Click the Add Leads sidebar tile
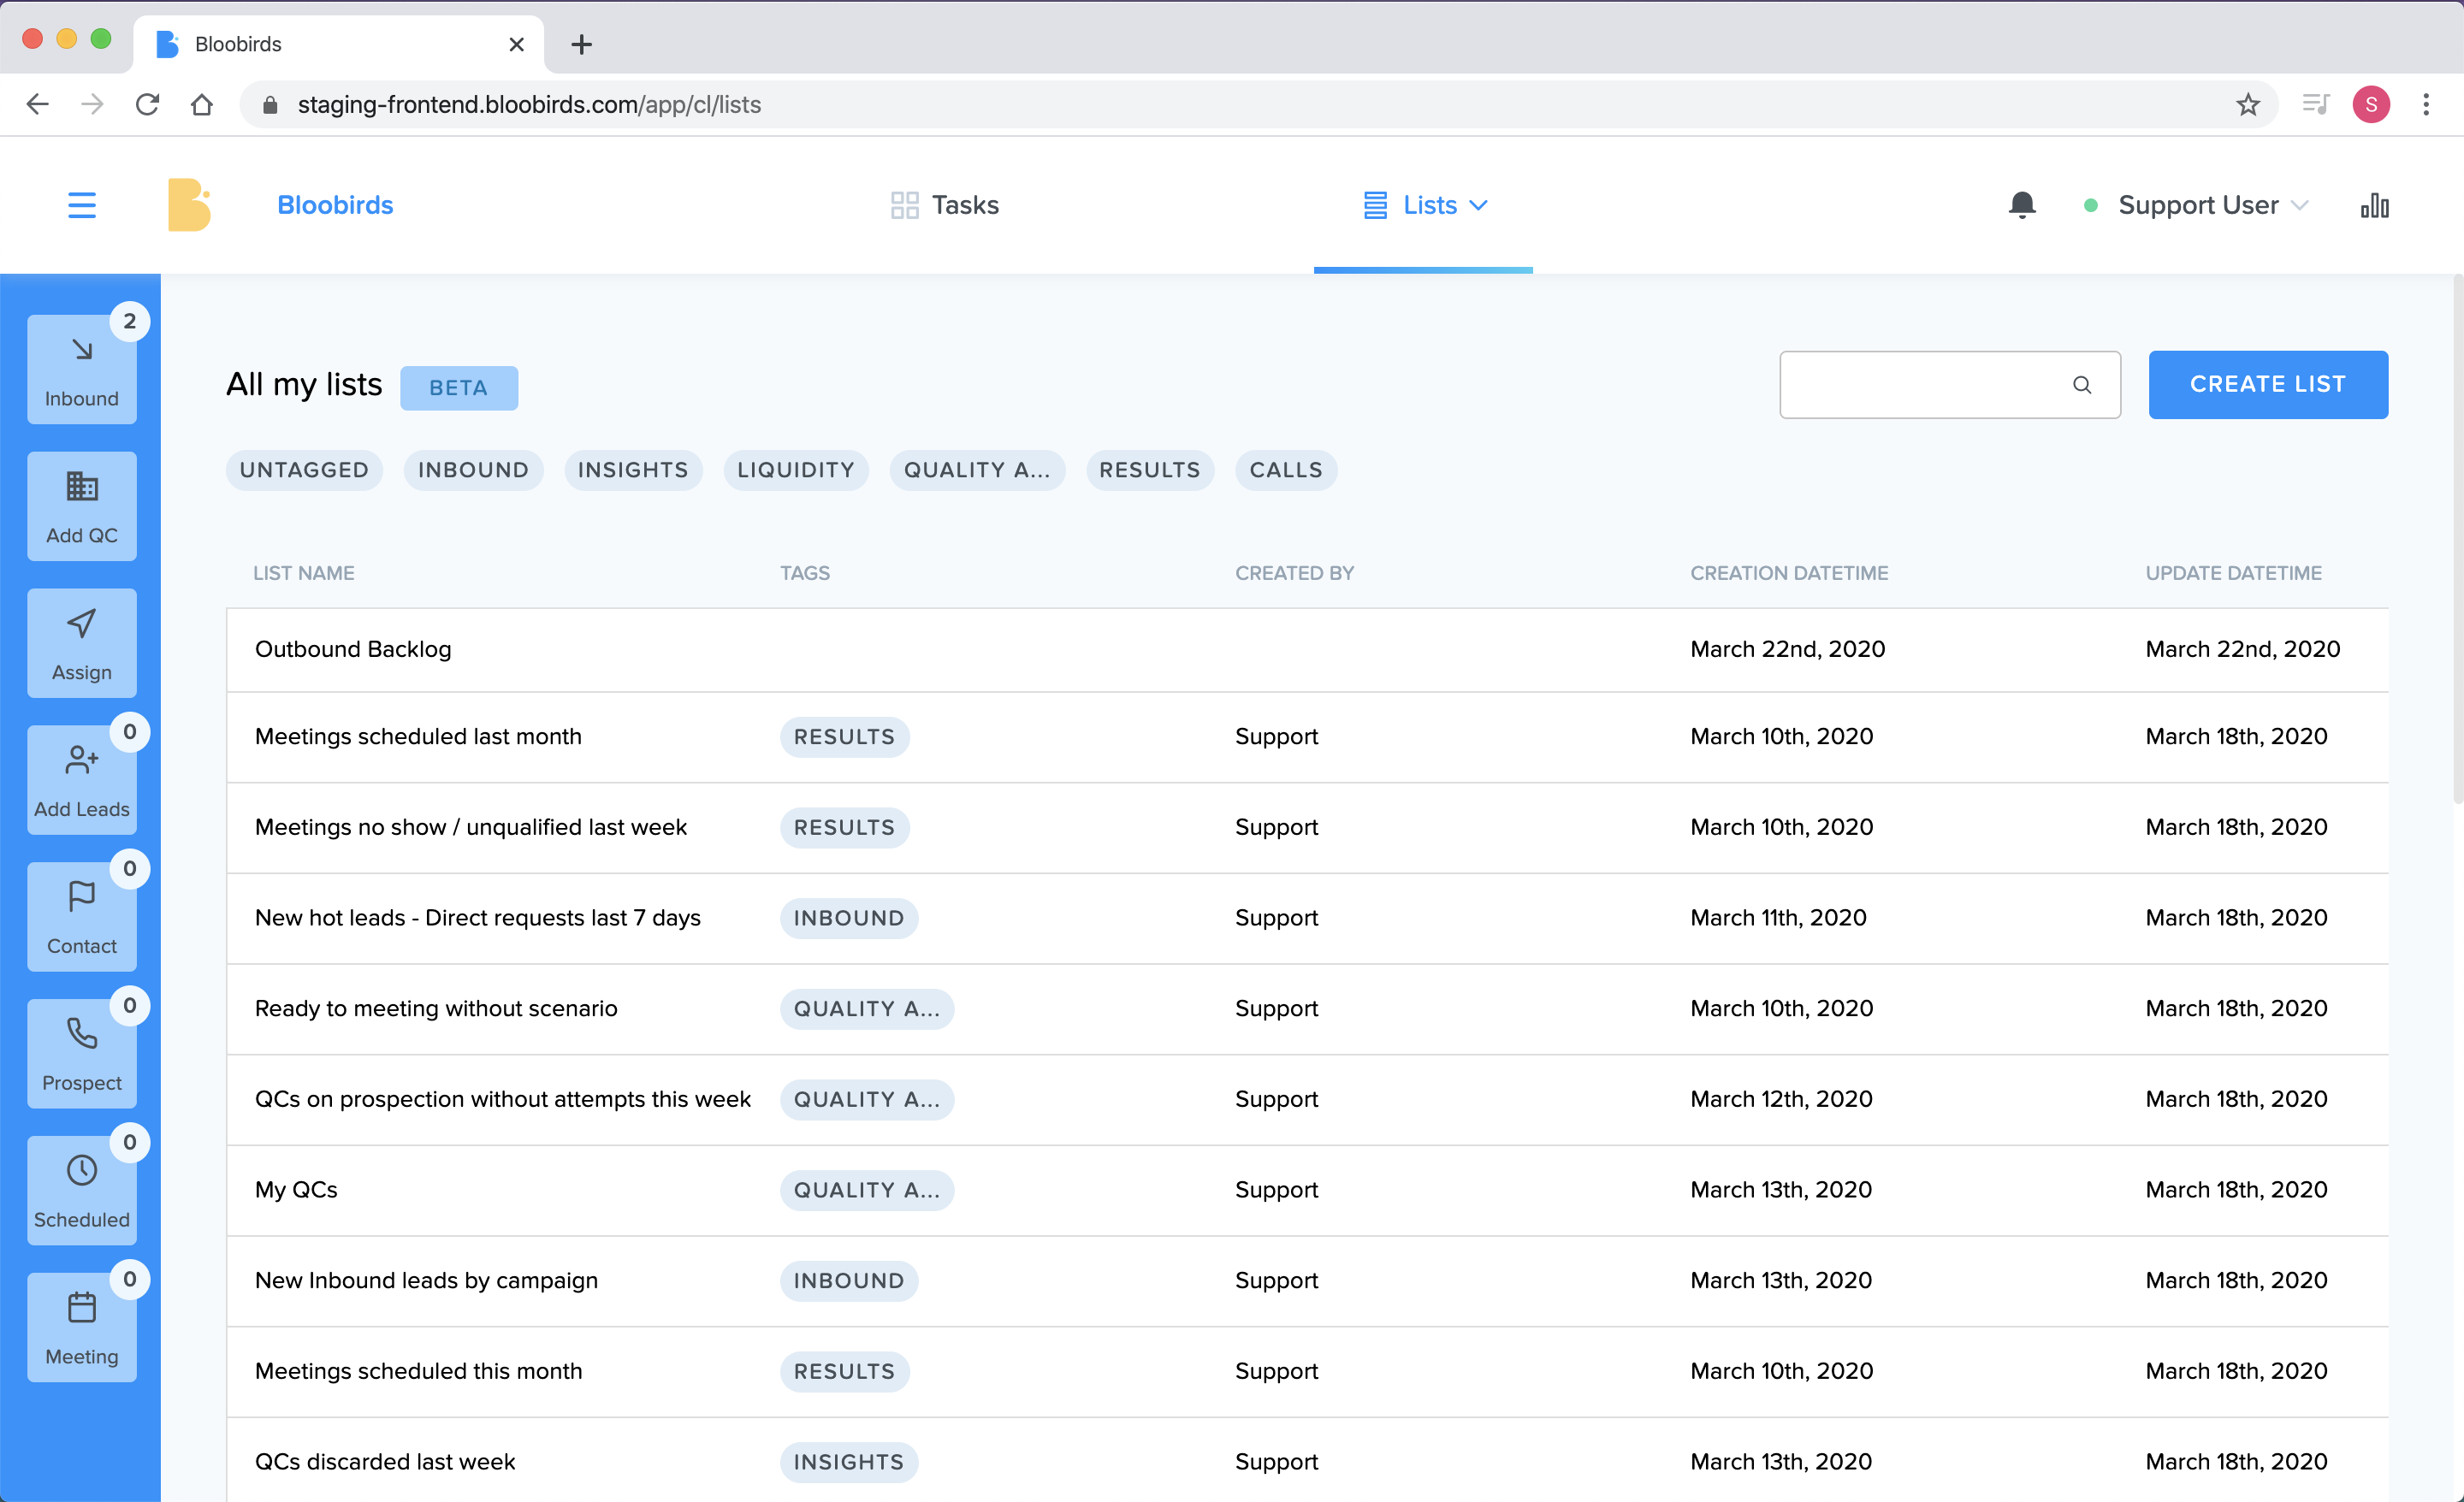The image size is (2464, 1502). pos(82,780)
